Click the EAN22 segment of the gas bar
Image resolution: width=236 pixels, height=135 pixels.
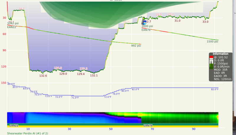(14, 126)
